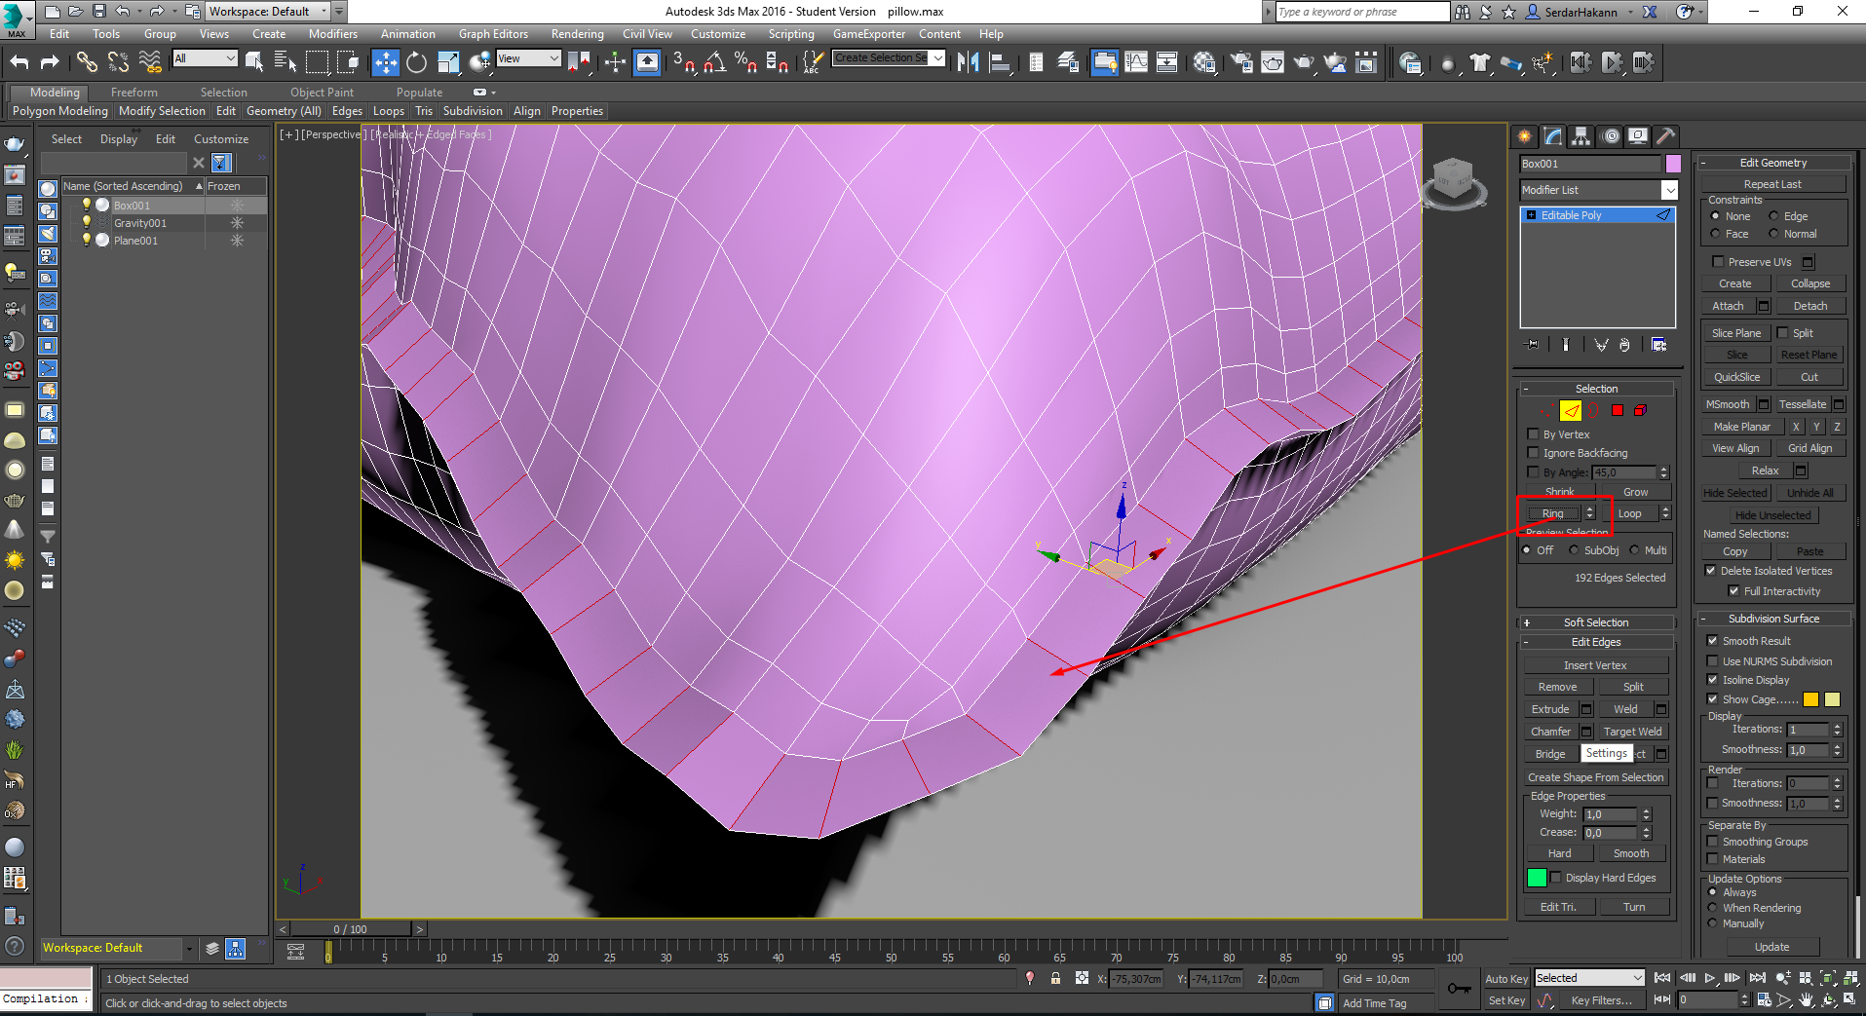Open the Scripting menu

(790, 34)
